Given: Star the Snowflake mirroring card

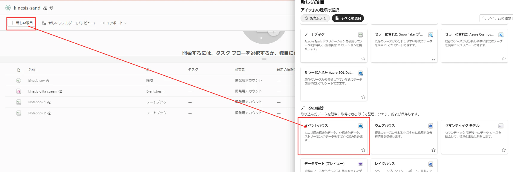Looking at the screenshot, I should click(x=434, y=59).
